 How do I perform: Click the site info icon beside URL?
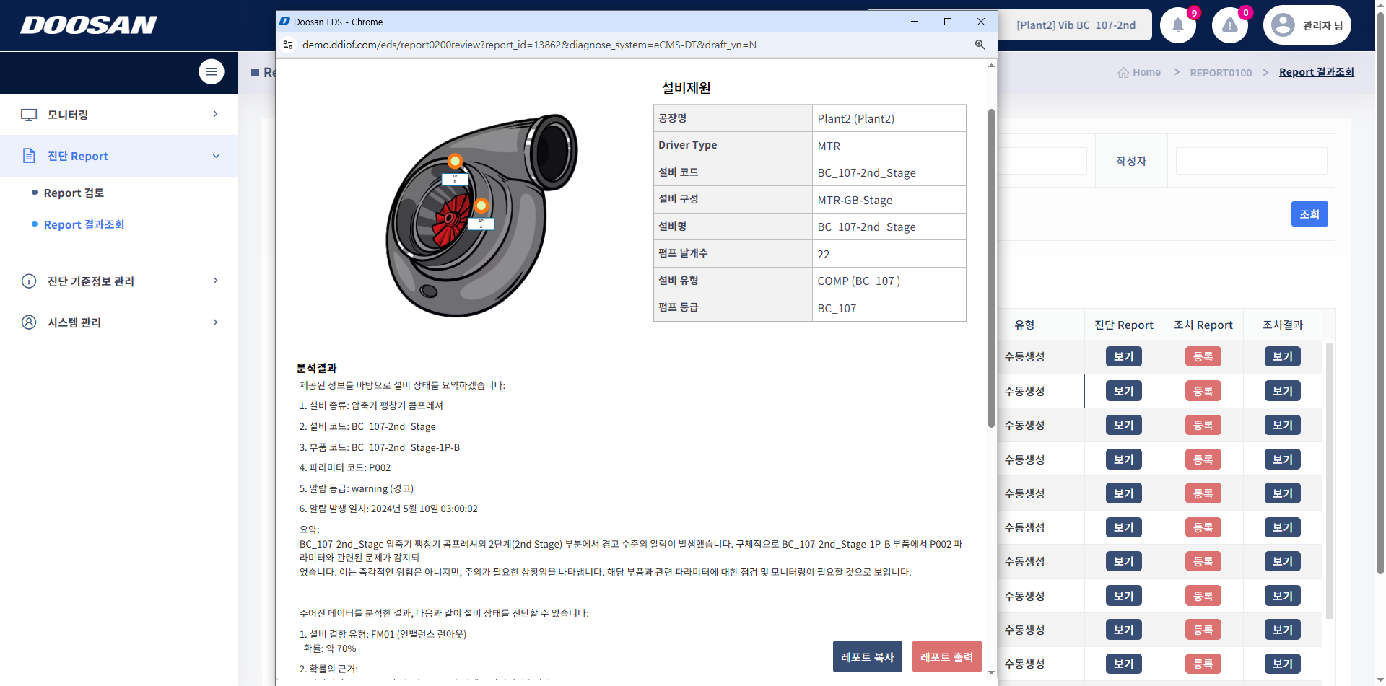coord(288,45)
